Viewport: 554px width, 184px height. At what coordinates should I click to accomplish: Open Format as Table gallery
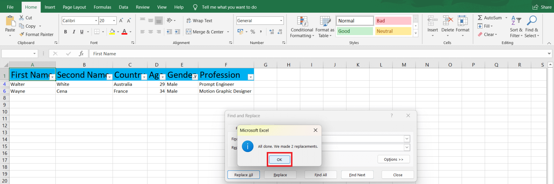325,27
